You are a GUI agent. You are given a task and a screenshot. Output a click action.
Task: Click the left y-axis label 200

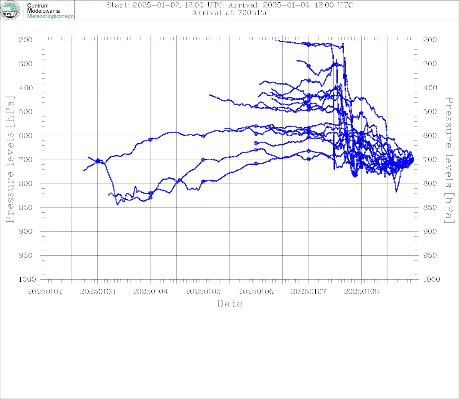[x=26, y=40]
